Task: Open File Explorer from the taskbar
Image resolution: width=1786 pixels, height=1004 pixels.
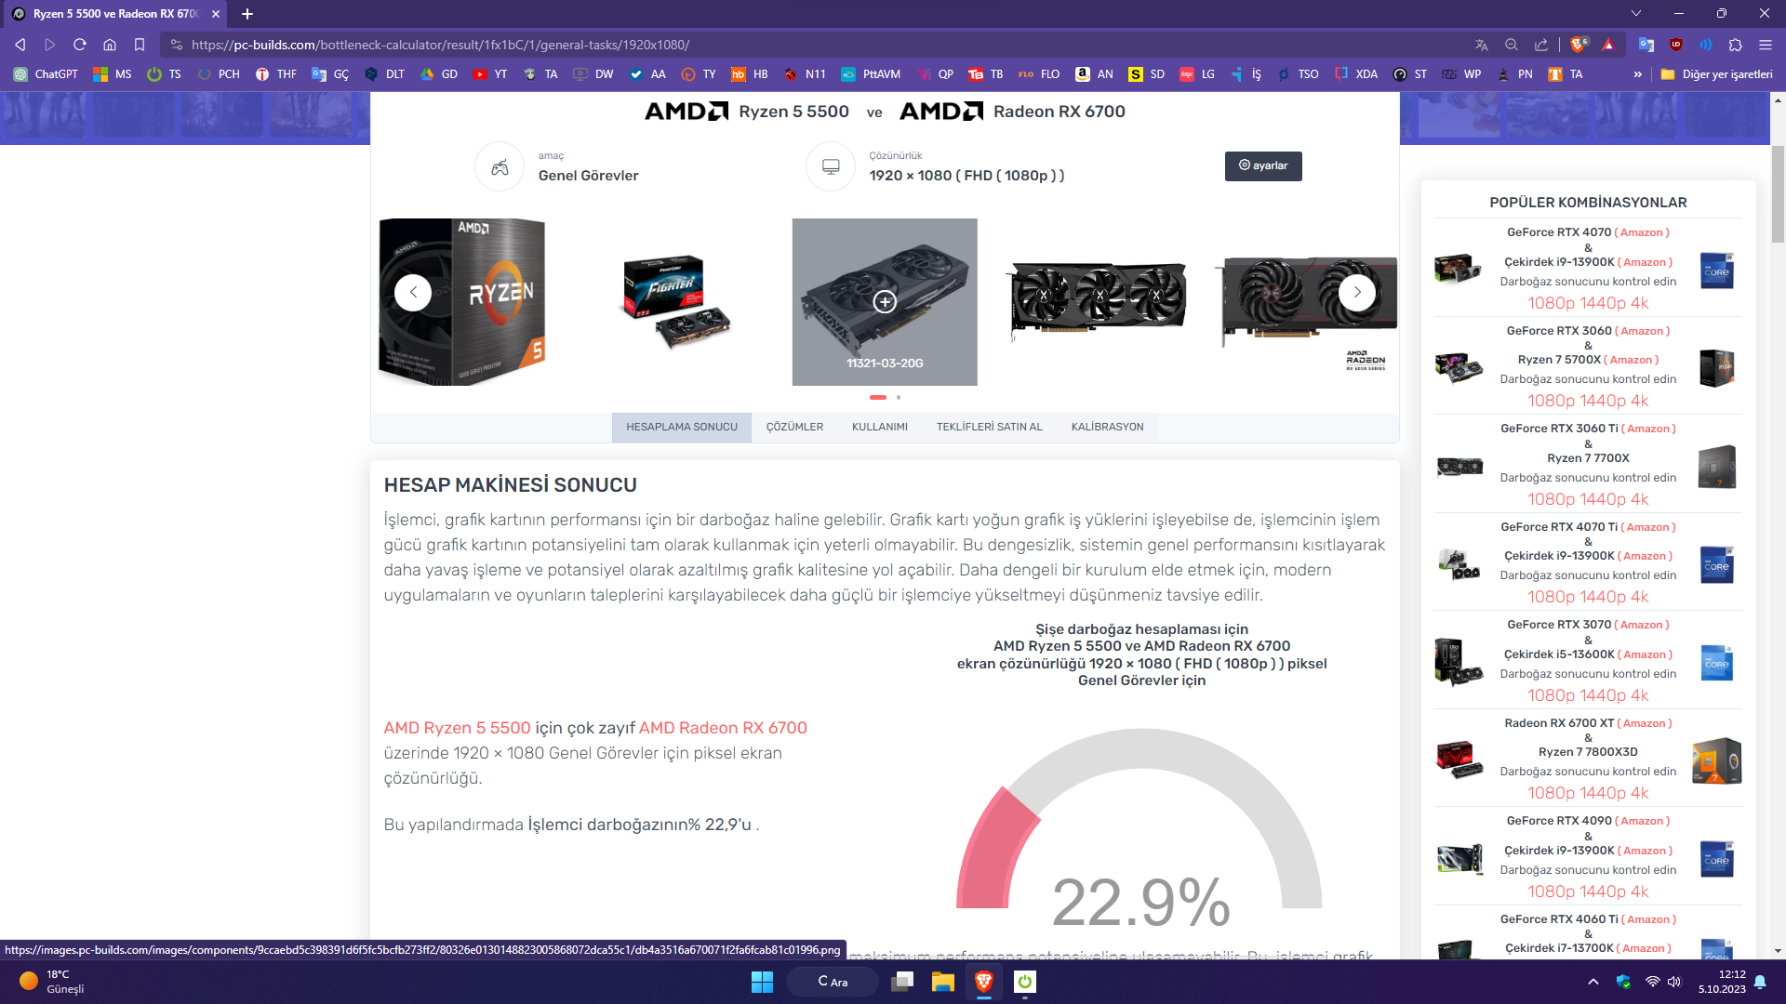Action: pyautogui.click(x=943, y=982)
